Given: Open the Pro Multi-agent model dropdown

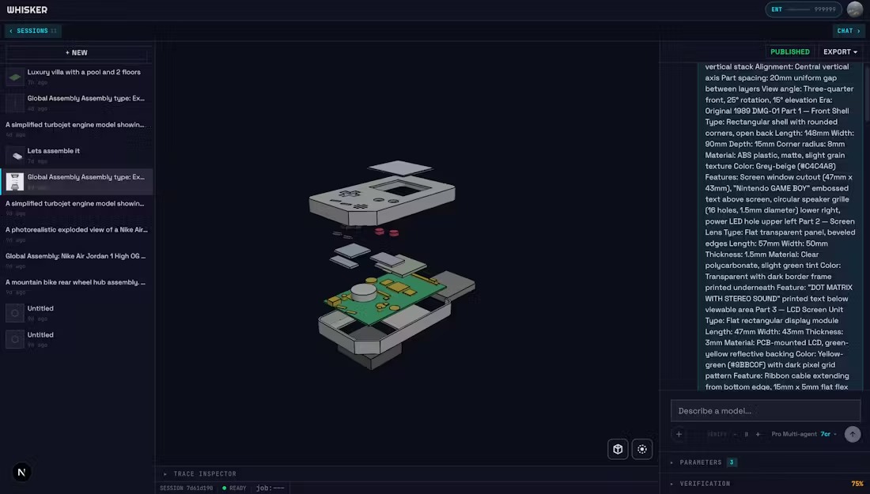Looking at the screenshot, I should pyautogui.click(x=804, y=434).
